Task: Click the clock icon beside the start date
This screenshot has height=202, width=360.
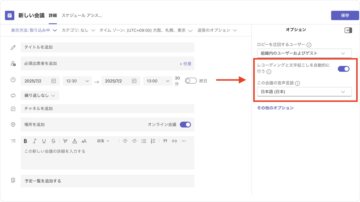Action: click(13, 80)
